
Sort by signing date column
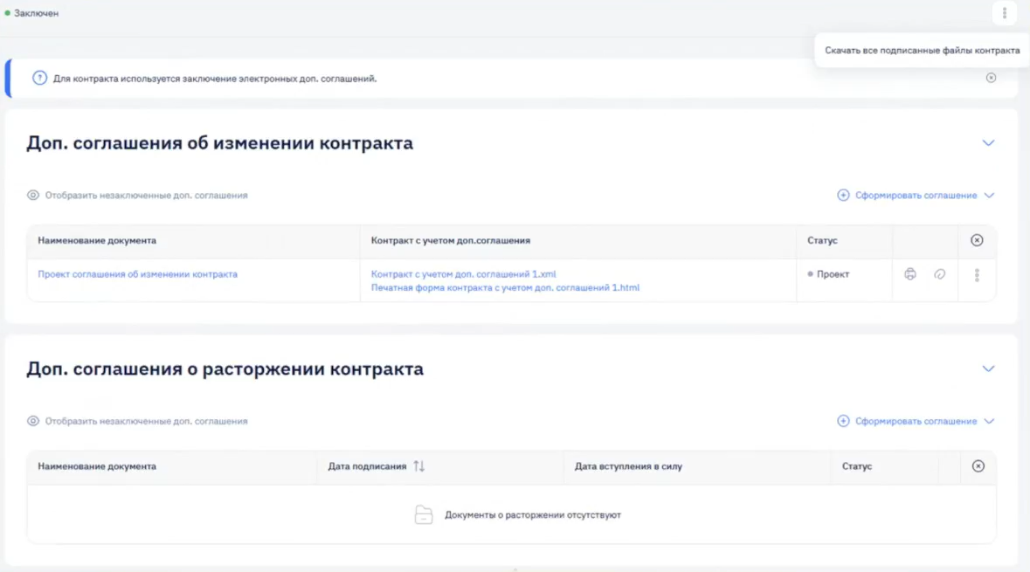(419, 466)
